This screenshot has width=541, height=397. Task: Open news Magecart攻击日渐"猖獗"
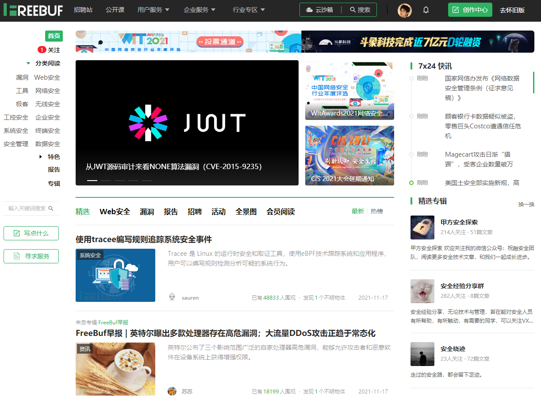(480, 159)
